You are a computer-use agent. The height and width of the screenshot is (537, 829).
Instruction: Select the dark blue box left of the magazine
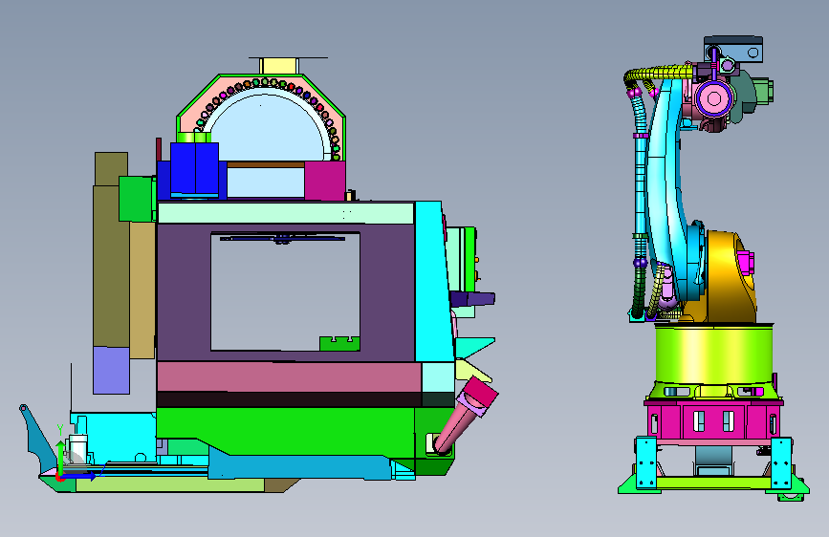[194, 170]
